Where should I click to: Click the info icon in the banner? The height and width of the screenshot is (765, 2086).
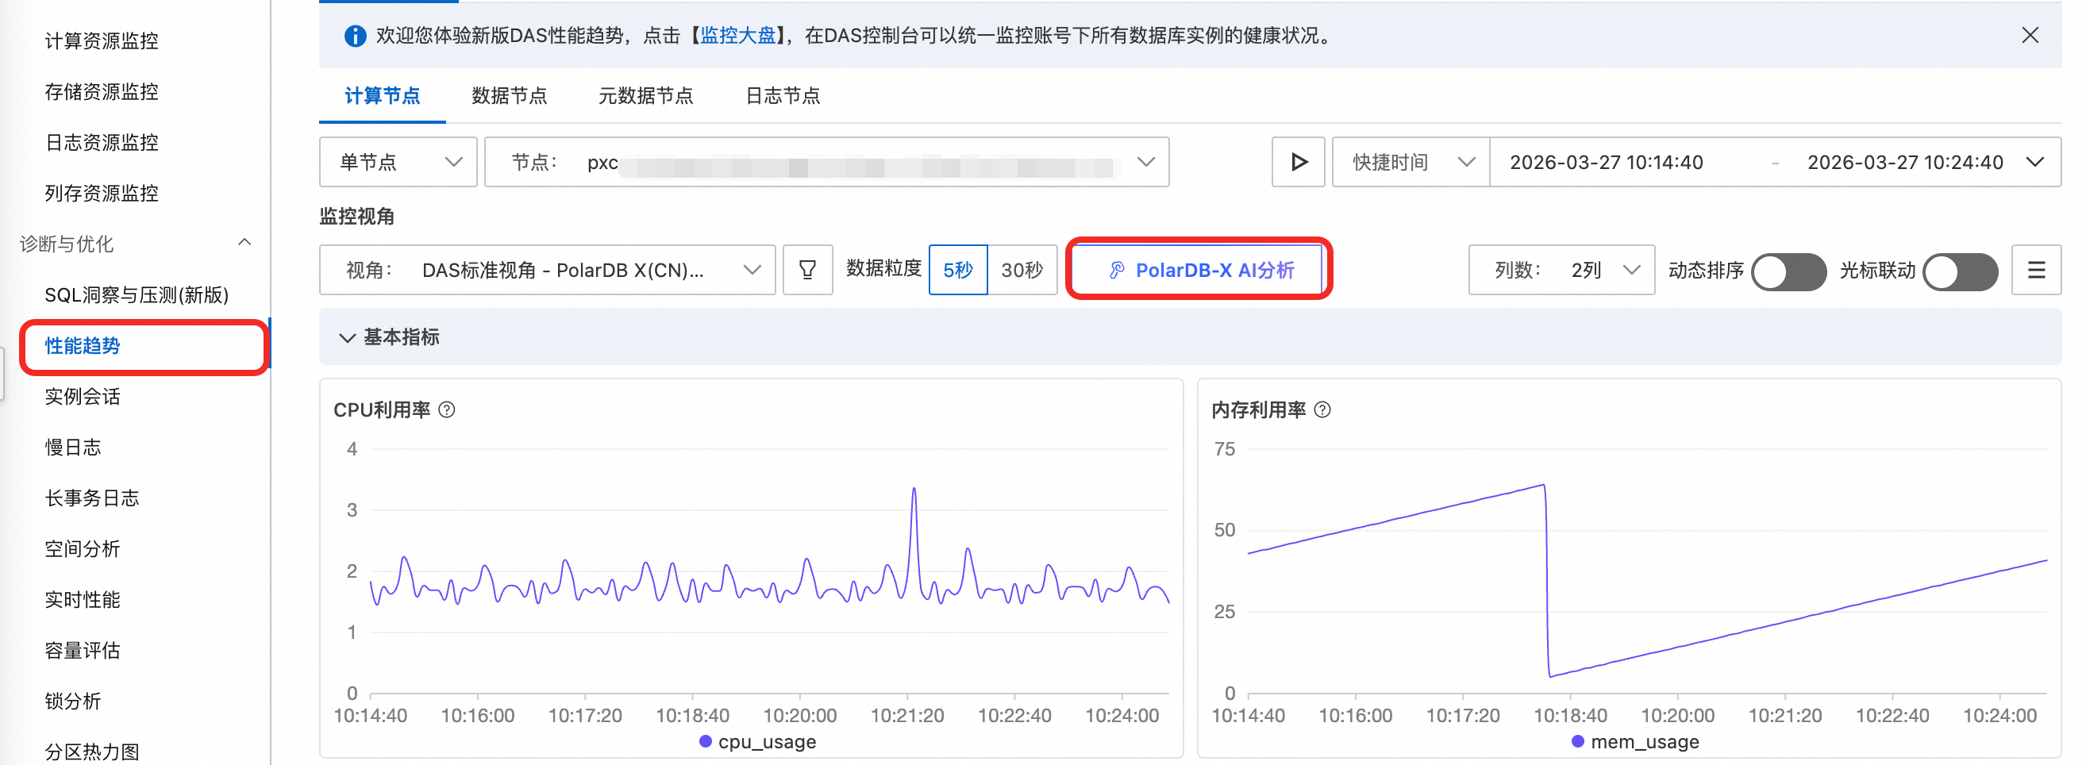click(355, 36)
